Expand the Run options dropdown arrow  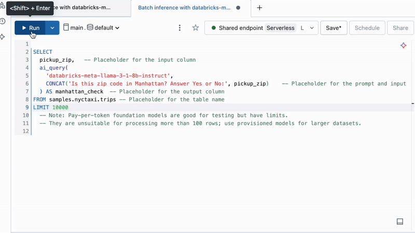pyautogui.click(x=52, y=28)
